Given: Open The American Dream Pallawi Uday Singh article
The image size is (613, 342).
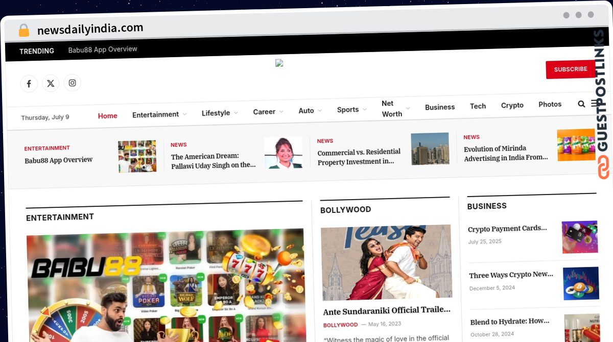Looking at the screenshot, I should point(213,161).
